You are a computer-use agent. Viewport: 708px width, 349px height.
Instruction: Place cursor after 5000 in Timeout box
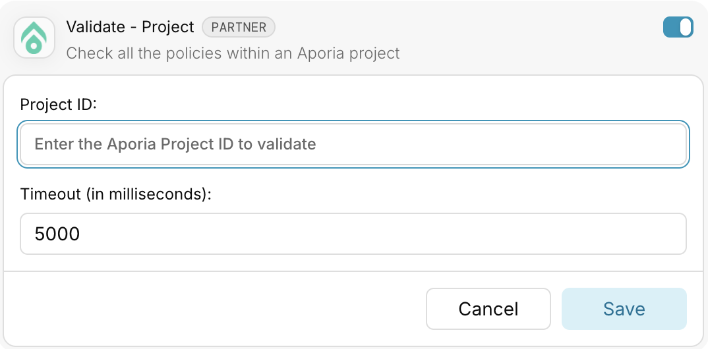81,234
